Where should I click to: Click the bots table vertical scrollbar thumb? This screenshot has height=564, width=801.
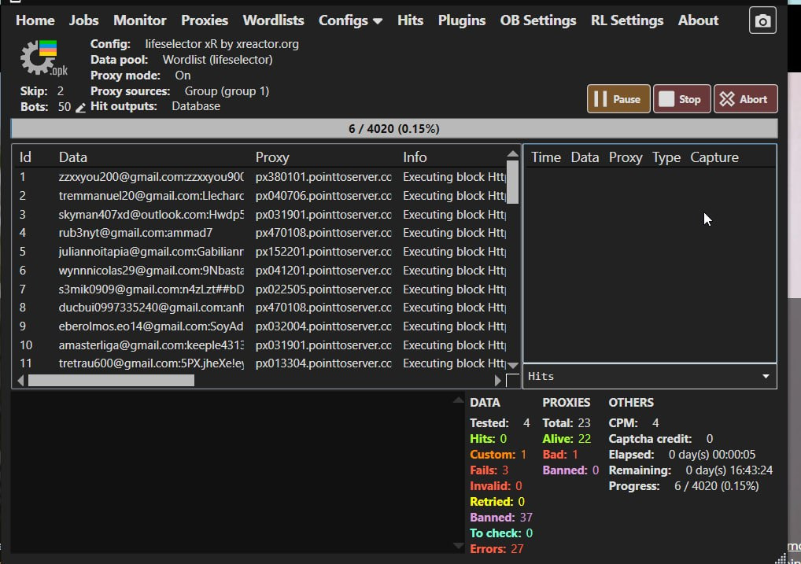(513, 182)
